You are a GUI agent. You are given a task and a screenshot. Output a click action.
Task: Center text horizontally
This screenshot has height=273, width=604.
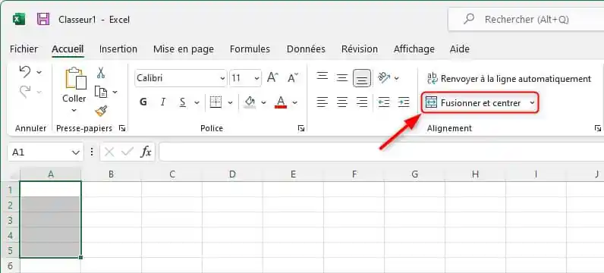[342, 102]
